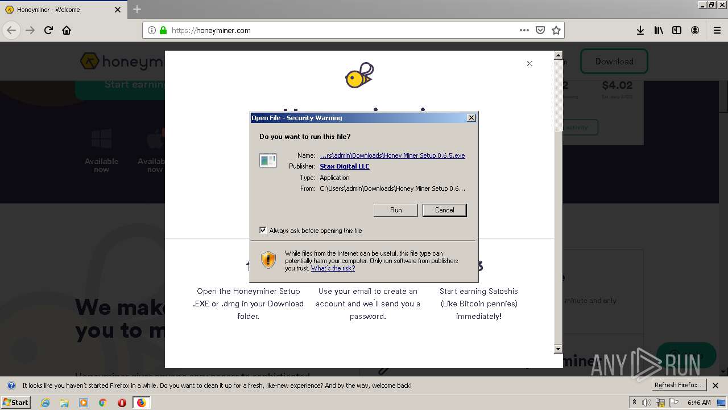This screenshot has width=728, height=410.
Task: Toggle the Firefox sidebar view
Action: [x=677, y=30]
